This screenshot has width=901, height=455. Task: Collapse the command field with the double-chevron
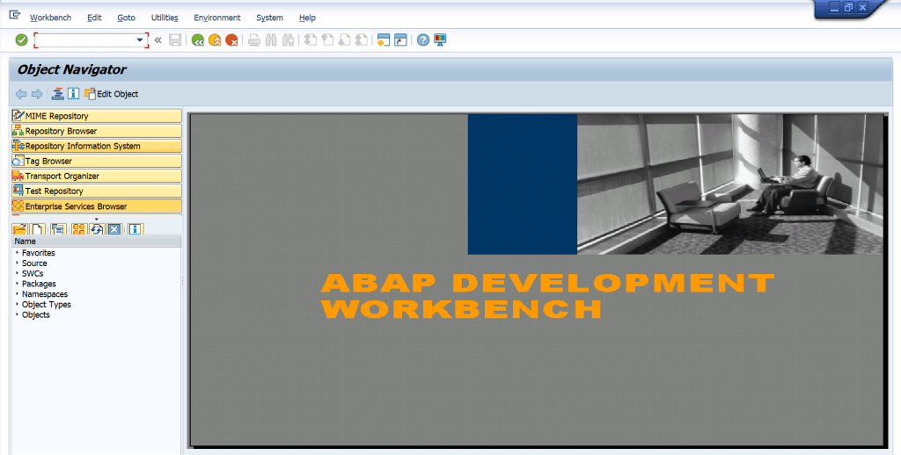(x=158, y=40)
